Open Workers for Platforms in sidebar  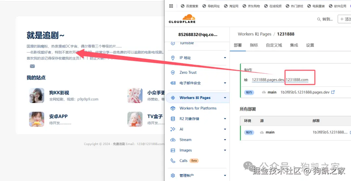point(198,108)
